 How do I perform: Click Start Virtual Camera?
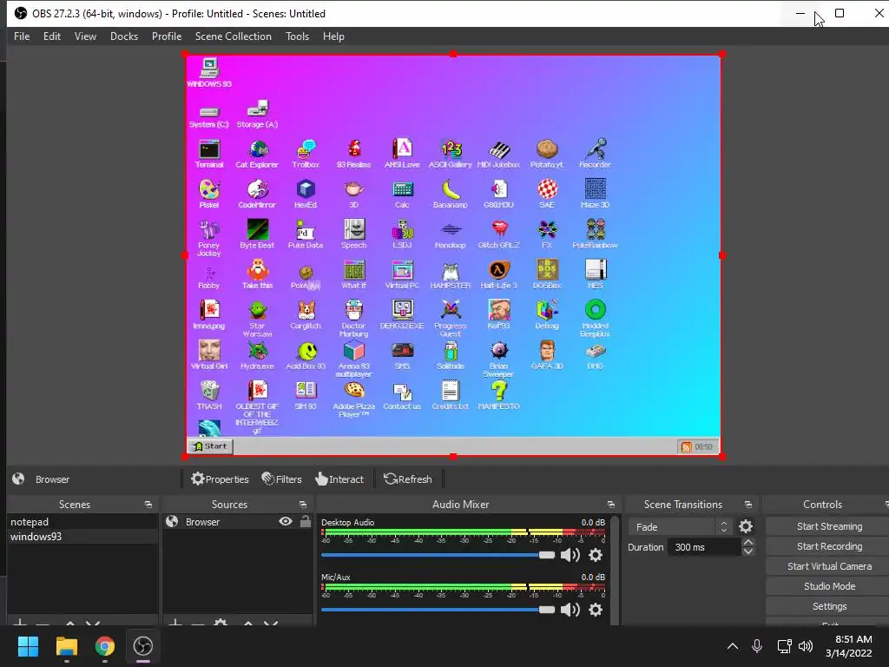click(x=829, y=566)
